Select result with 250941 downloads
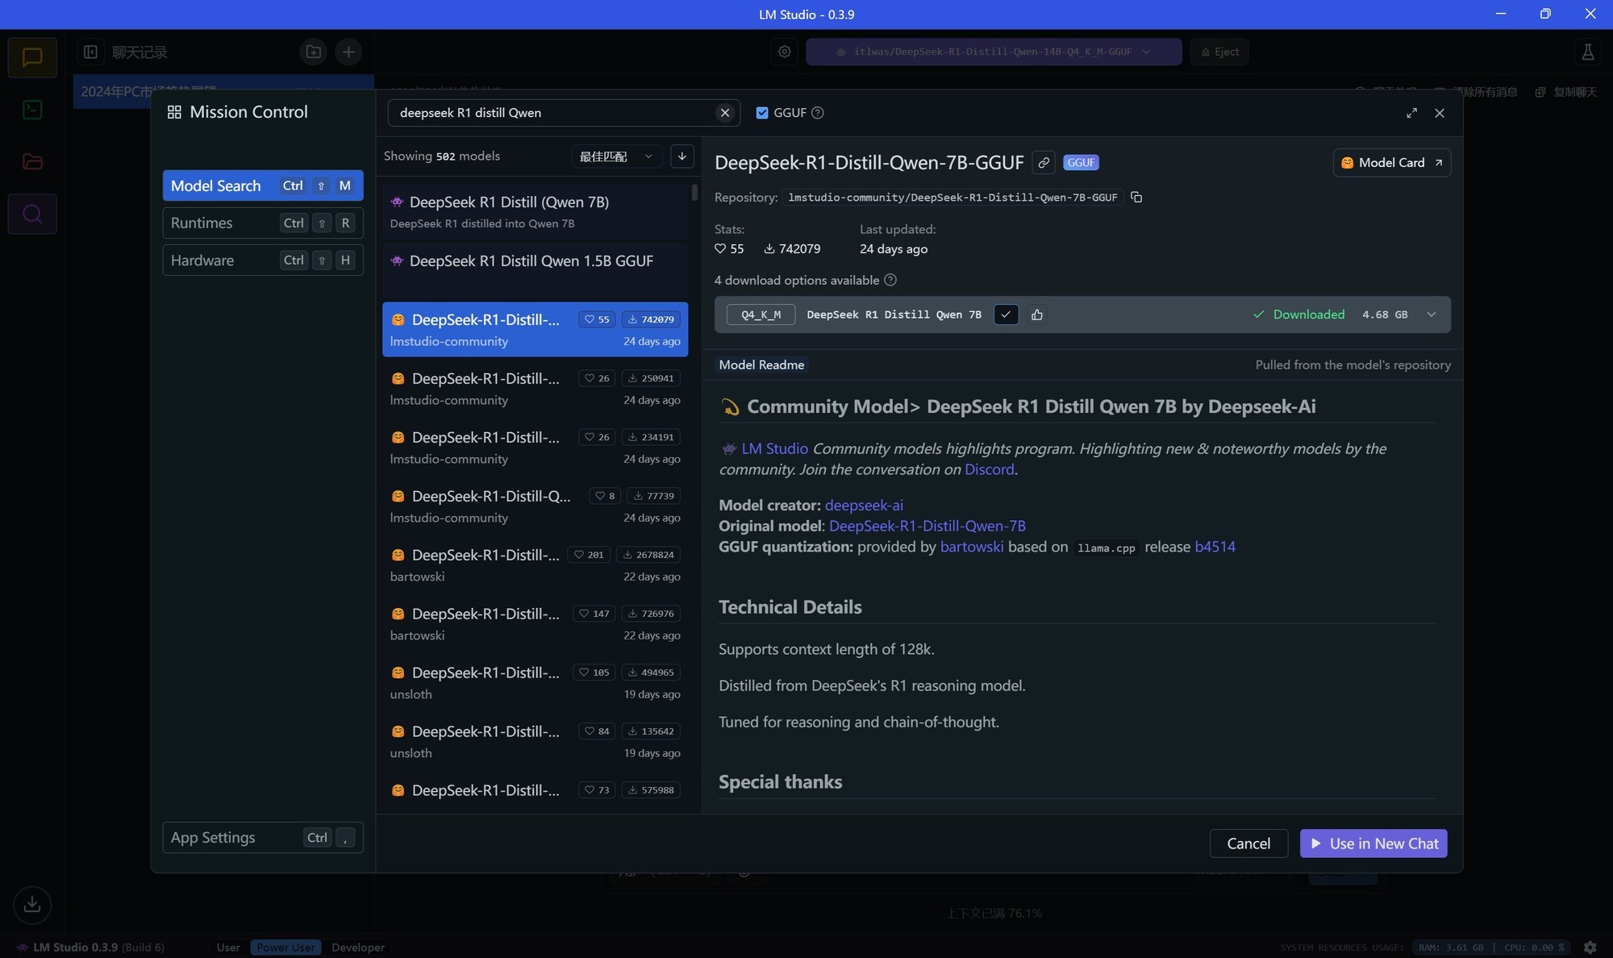This screenshot has width=1613, height=958. [x=535, y=388]
